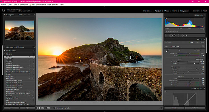This screenshot has height=112, width=209.
Task: Add a new snapshot in Instantáneas
Action: (34, 50)
